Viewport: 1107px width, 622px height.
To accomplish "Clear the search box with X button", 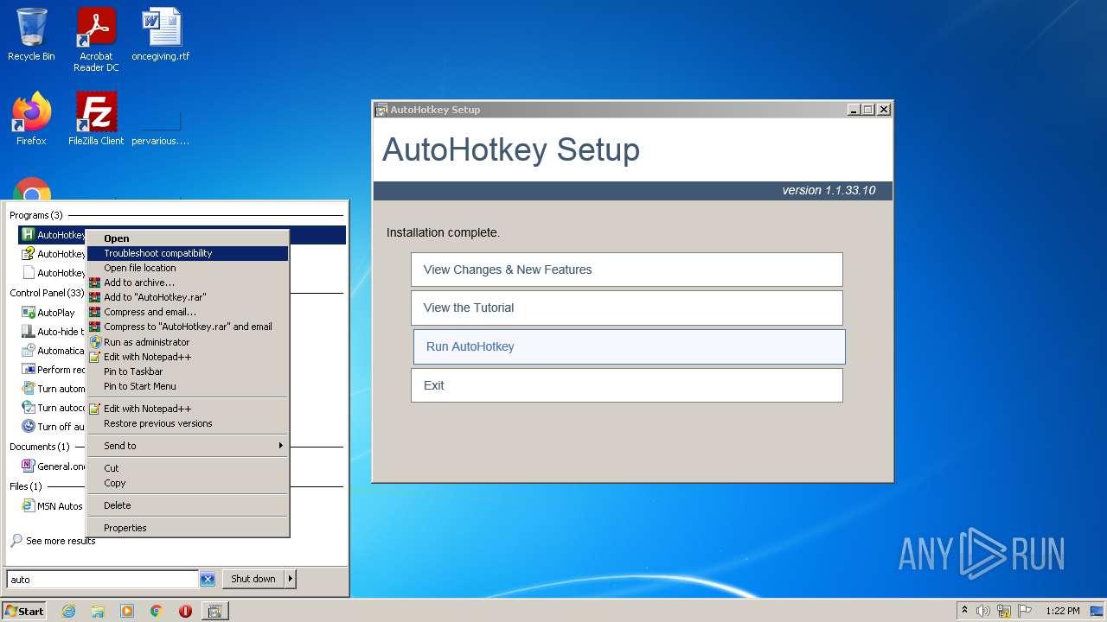I will 208,580.
